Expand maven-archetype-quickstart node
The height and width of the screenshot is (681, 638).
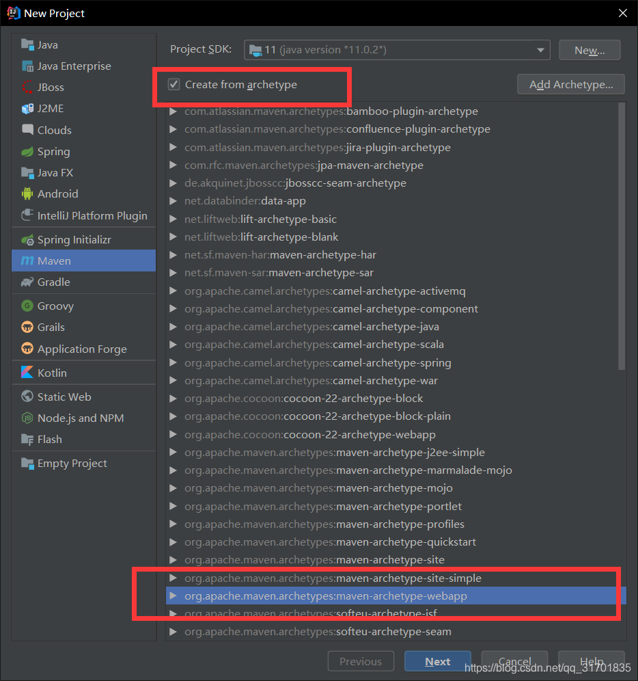pos(174,542)
